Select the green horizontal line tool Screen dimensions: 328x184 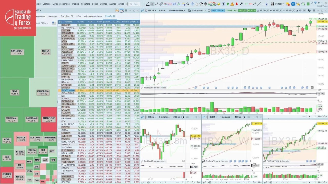coord(246,4)
